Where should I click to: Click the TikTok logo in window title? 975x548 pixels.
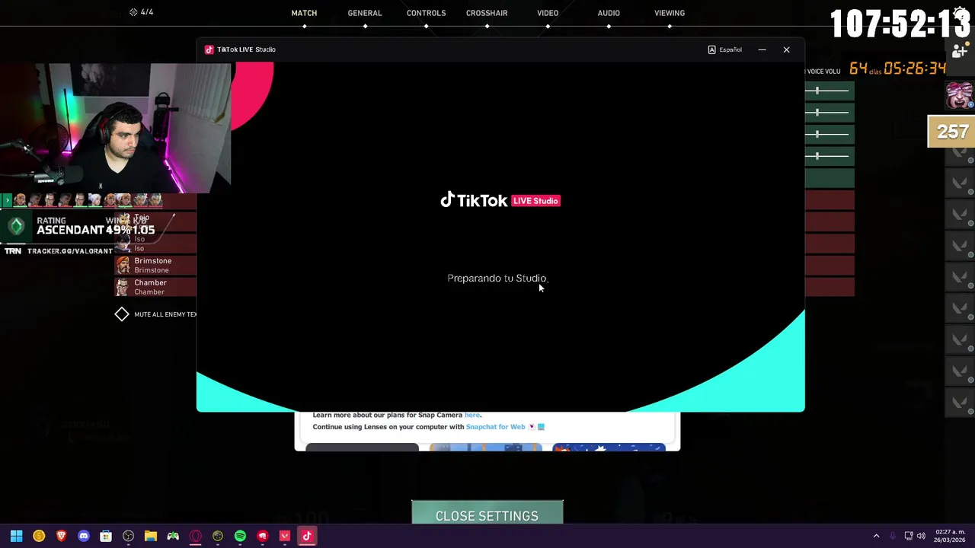209,49
